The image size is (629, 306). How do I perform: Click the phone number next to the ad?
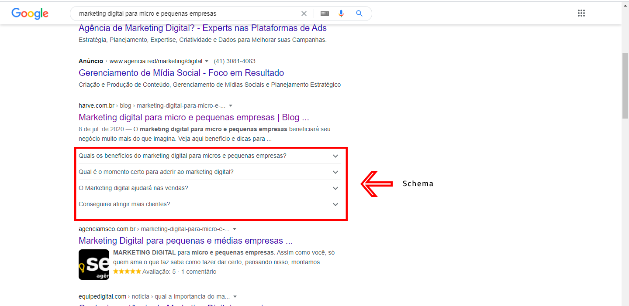pyautogui.click(x=234, y=61)
